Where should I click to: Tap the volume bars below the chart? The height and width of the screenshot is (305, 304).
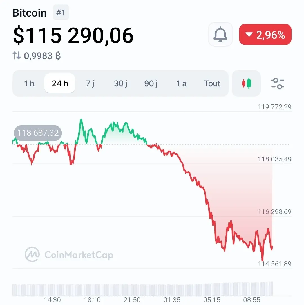coord(142,289)
